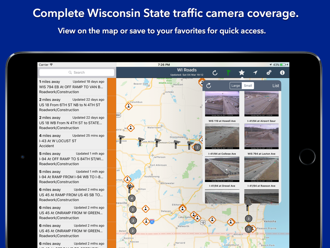This screenshot has width=330, height=248.
Task: Tap the construction cone marker near Watertown
Action: pos(131,128)
